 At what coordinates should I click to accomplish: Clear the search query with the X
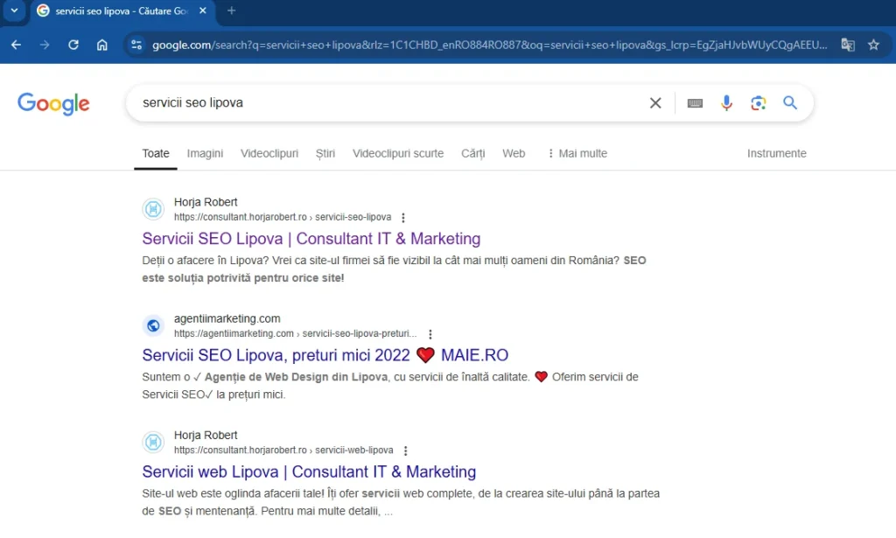pyautogui.click(x=655, y=102)
